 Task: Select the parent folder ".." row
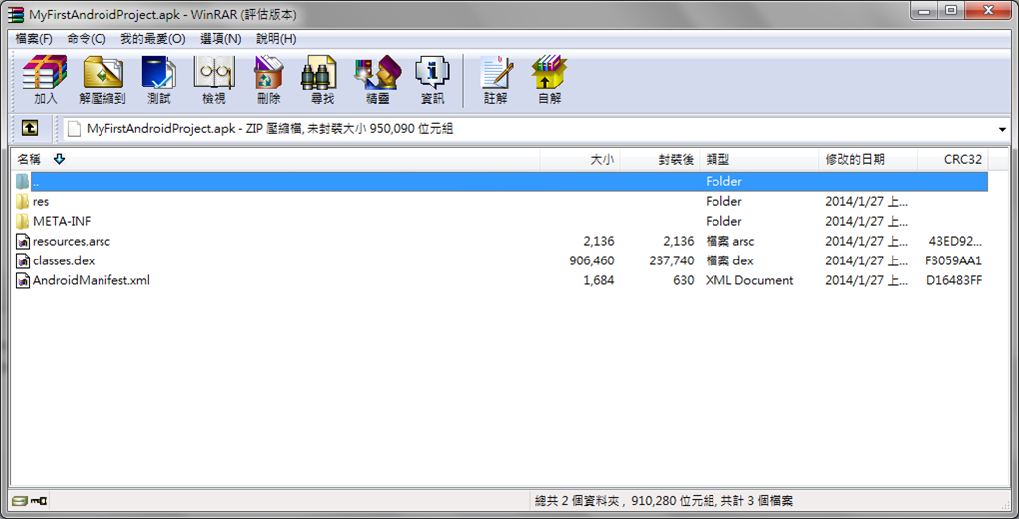501,181
